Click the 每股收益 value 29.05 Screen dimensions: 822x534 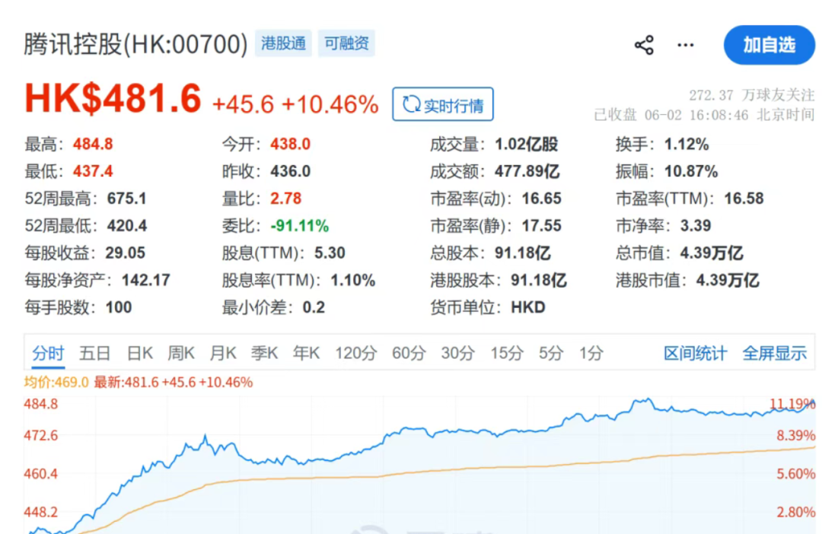[x=126, y=253]
